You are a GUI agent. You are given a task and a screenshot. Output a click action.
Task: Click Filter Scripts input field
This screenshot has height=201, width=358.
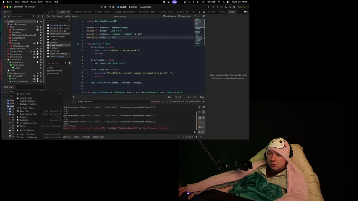[x=58, y=20]
